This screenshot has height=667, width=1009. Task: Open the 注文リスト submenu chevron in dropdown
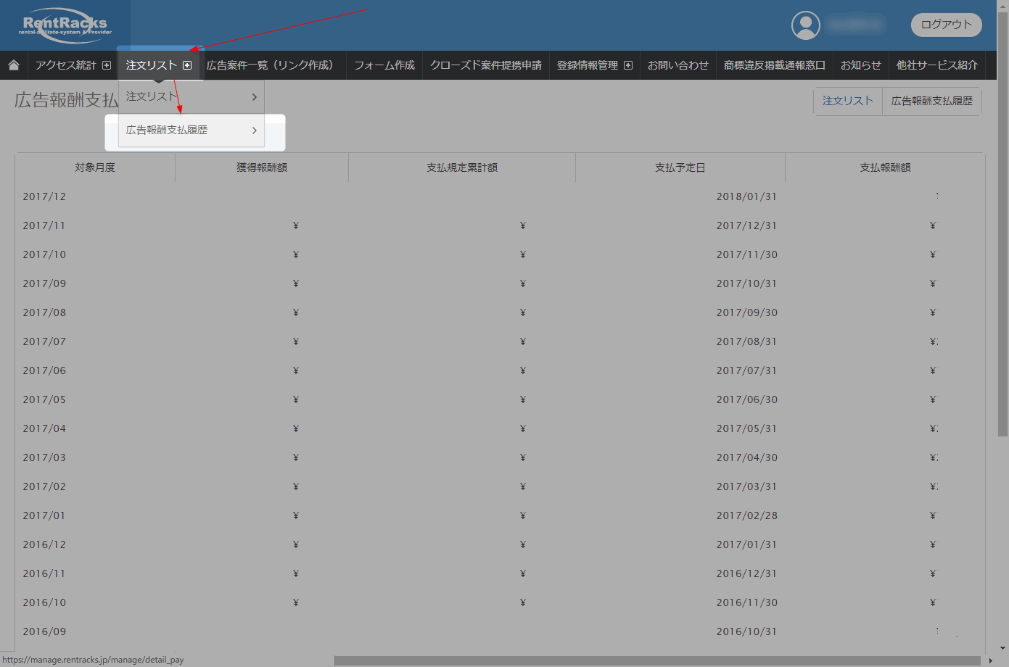254,97
